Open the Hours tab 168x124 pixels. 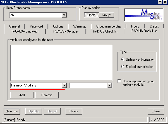(x=135, y=26)
